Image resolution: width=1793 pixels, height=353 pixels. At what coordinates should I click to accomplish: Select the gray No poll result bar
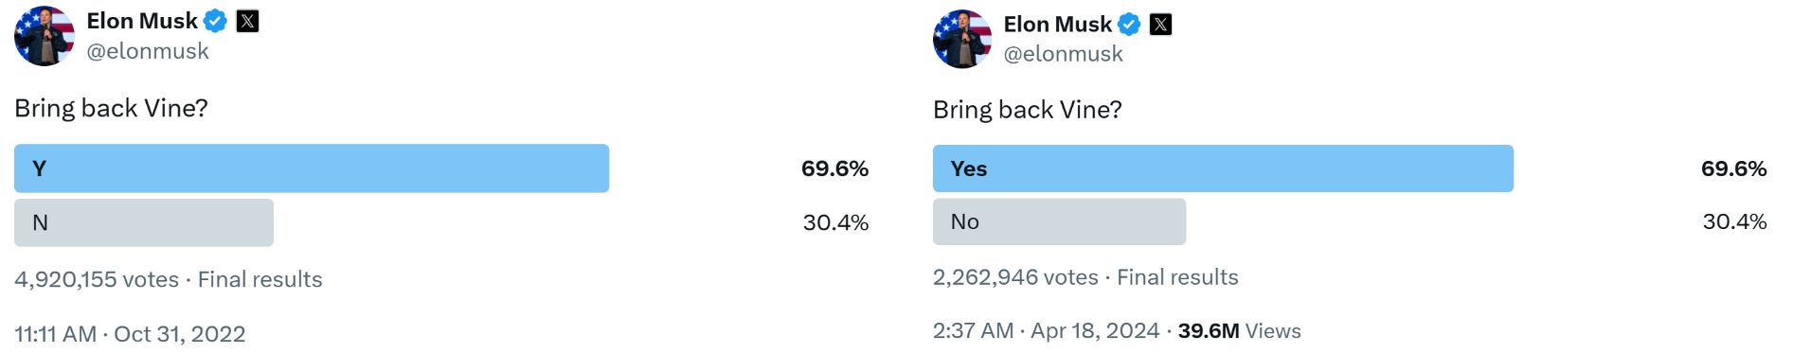1059,221
